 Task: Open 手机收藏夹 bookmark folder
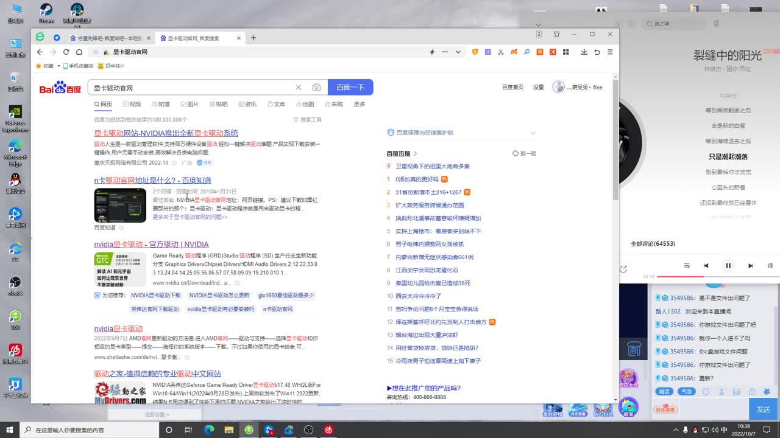click(x=77, y=66)
